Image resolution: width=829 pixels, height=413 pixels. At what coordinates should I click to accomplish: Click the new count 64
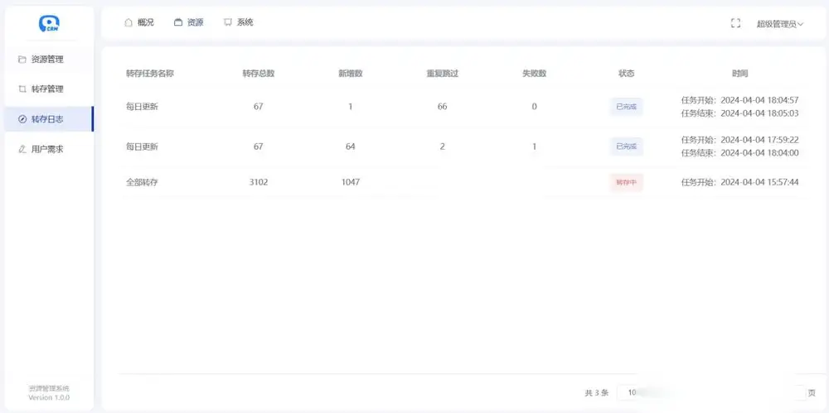pyautogui.click(x=351, y=146)
